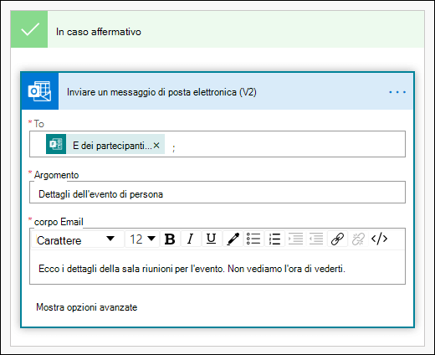The width and height of the screenshot is (435, 355).
Task: Open the Carattere font dropdown
Action: (78, 239)
